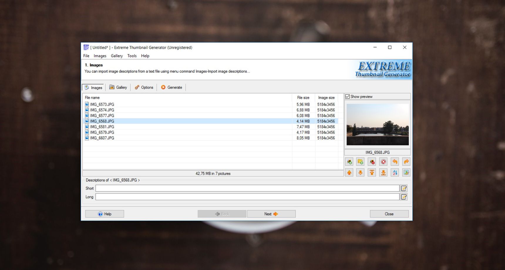Move the selected image to the top
The height and width of the screenshot is (270, 505).
372,173
